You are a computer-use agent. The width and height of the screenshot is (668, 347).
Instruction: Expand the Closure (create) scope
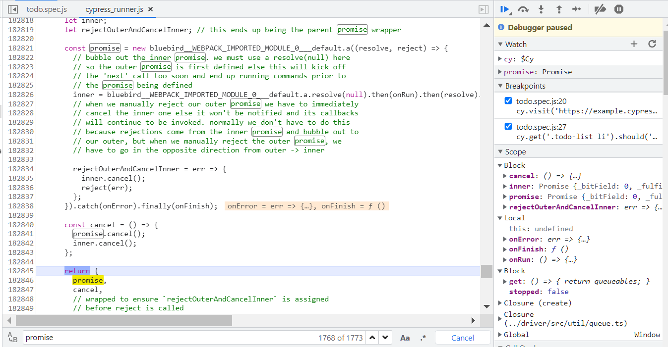(500, 303)
